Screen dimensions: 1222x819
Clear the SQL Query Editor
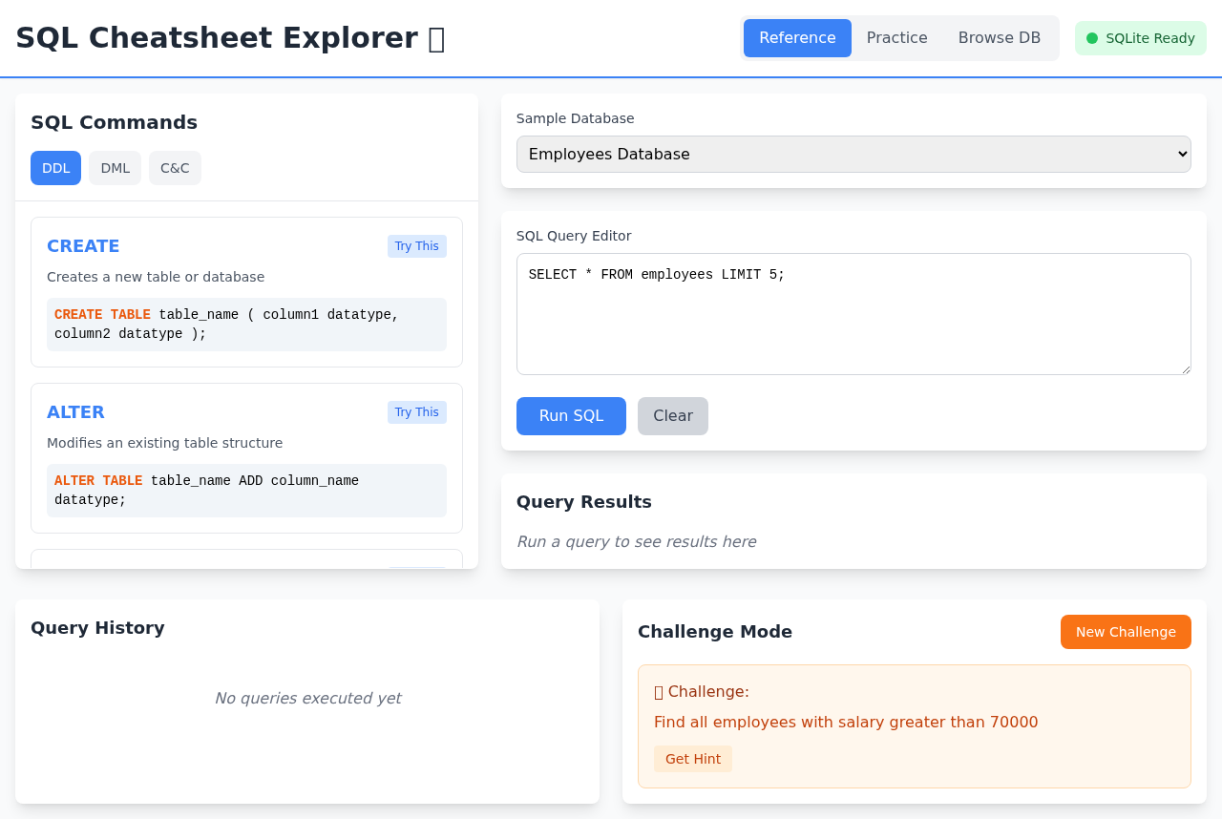672,415
